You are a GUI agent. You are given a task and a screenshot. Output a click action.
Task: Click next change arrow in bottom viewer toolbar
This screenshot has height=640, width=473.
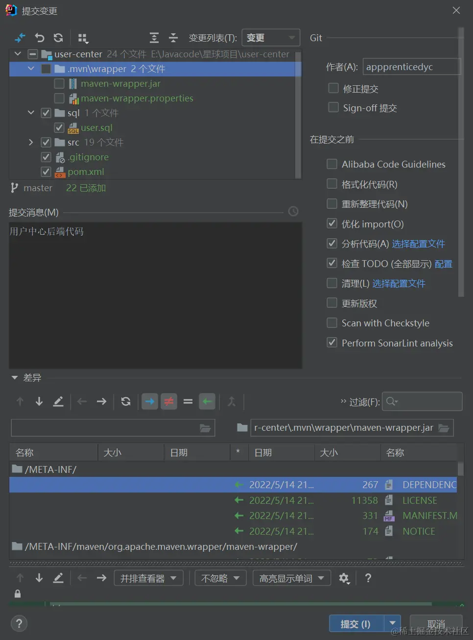pos(39,578)
